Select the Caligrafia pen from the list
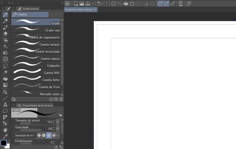 pyautogui.click(x=36, y=66)
